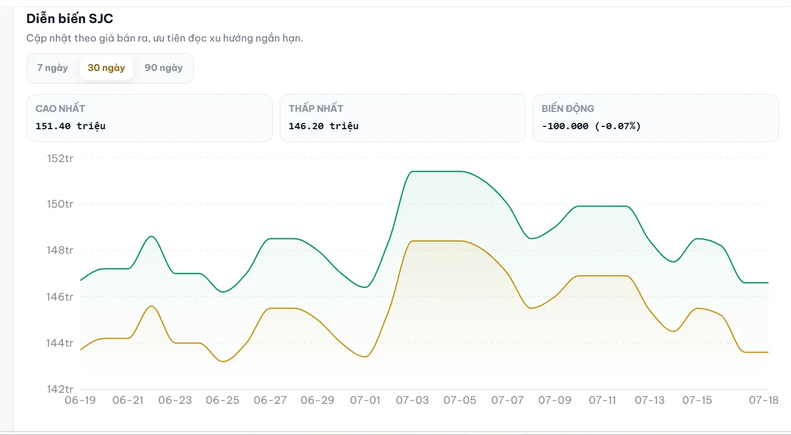Click the 152tr y-axis label
This screenshot has width=791, height=435.
pyautogui.click(x=60, y=157)
